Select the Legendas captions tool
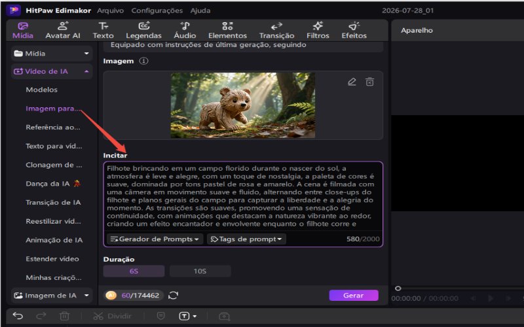Screen dimensions: 524x327 (x=143, y=30)
